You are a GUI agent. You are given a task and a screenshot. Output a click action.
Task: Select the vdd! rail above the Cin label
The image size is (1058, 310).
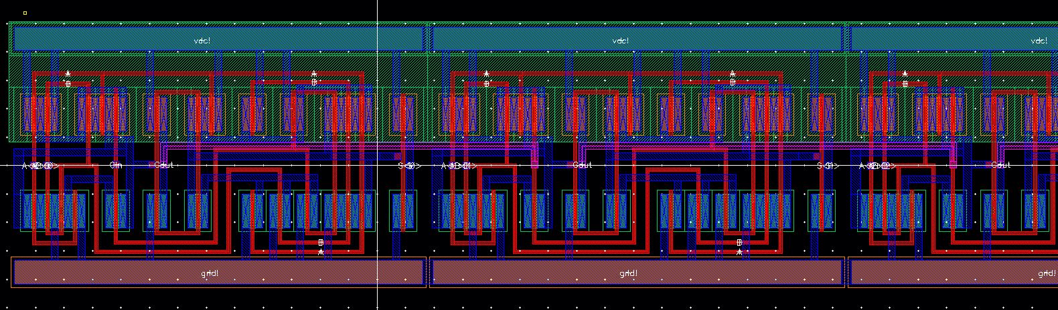coord(219,39)
